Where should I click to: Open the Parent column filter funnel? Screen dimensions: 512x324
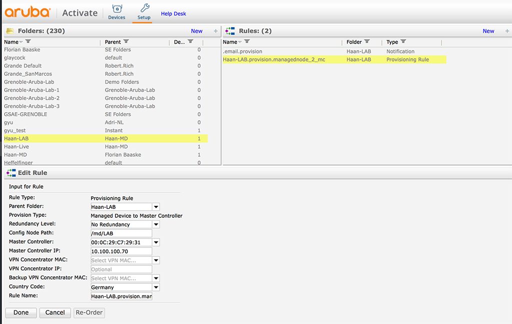coord(126,42)
